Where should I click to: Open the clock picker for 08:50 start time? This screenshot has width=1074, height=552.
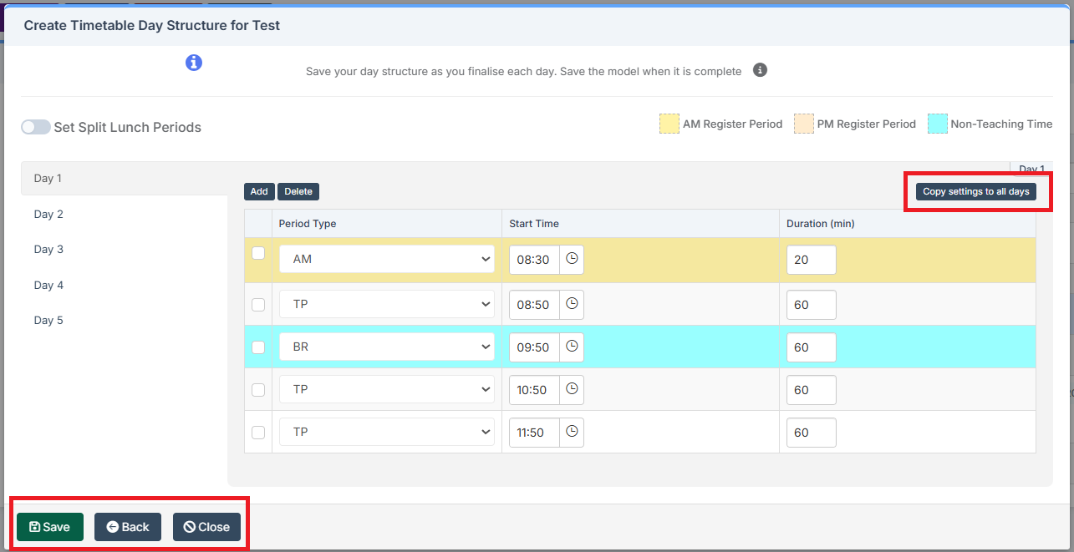[572, 304]
